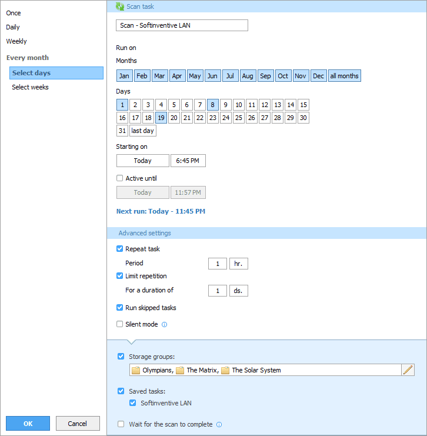This screenshot has width=427, height=436.
Task: Click the Olympians folder icon
Action: click(136, 371)
